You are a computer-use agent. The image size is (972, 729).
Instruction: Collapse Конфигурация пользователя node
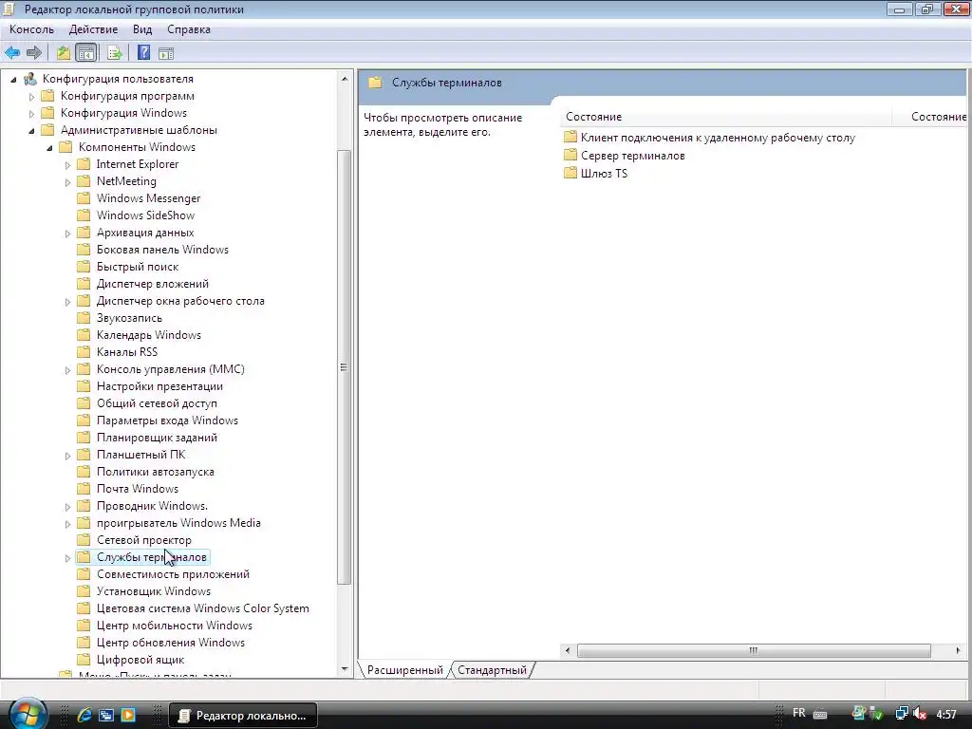[13, 80]
